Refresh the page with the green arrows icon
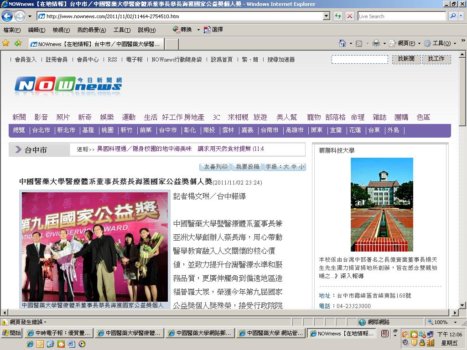This screenshot has width=467, height=350. tap(338, 16)
